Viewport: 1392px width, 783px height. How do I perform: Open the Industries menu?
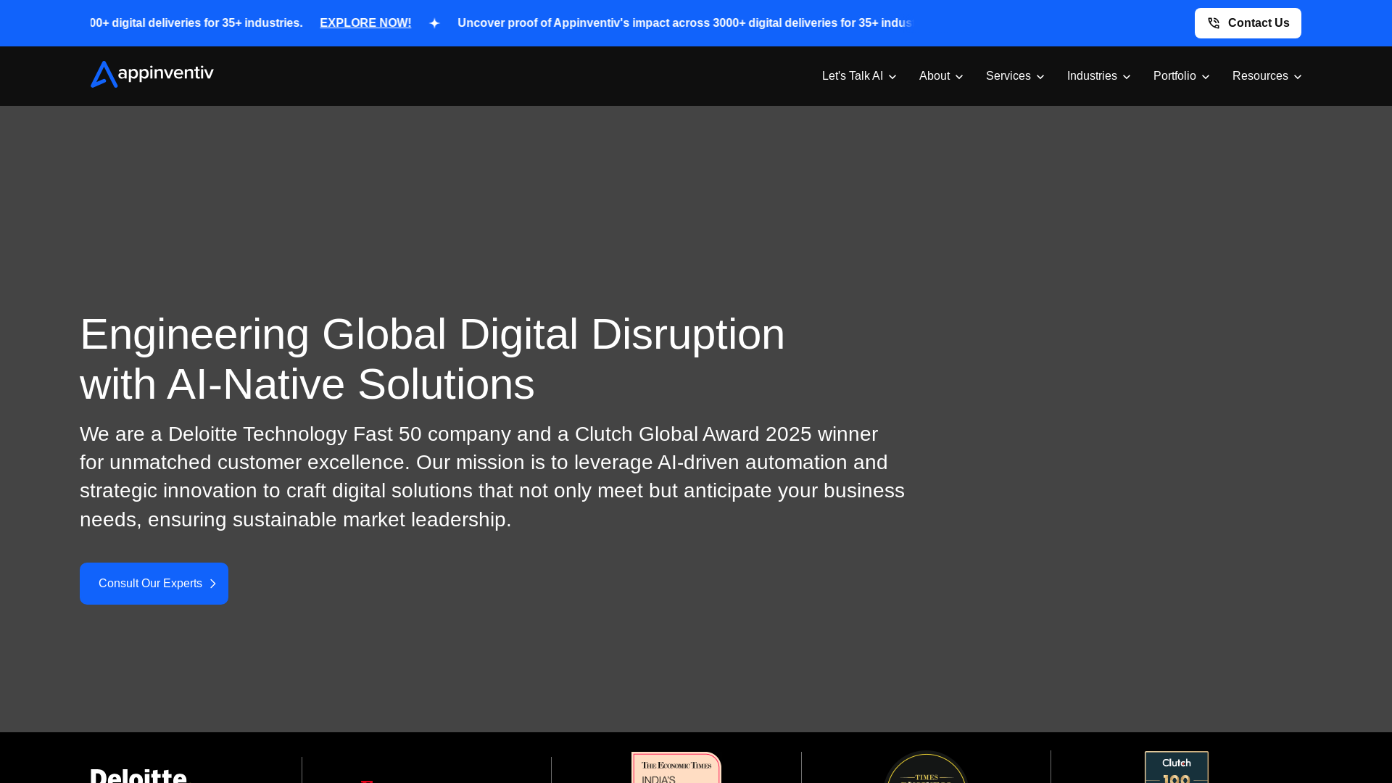pyautogui.click(x=1098, y=76)
